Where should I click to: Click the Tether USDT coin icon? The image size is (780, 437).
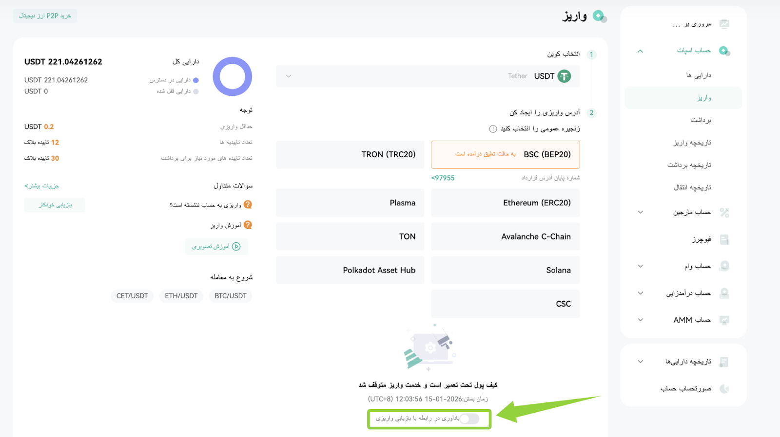pos(564,76)
